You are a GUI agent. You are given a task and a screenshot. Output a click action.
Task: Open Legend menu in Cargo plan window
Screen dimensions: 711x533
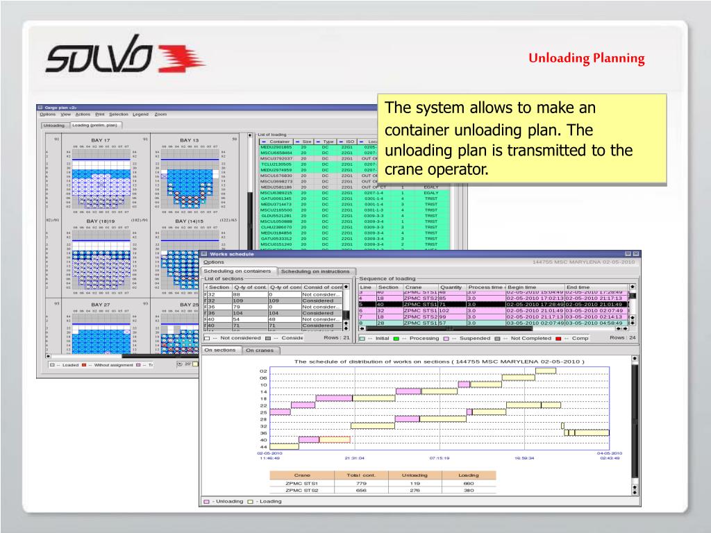tap(140, 115)
